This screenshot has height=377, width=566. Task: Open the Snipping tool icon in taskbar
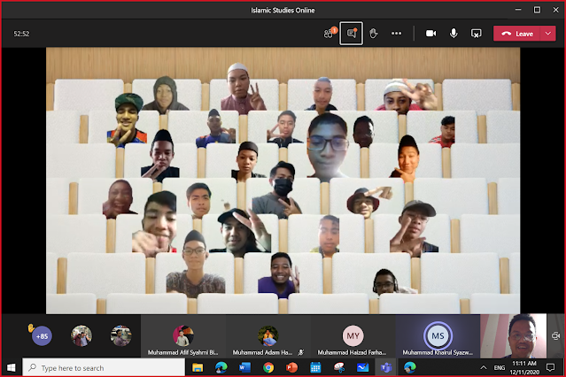pos(339,367)
